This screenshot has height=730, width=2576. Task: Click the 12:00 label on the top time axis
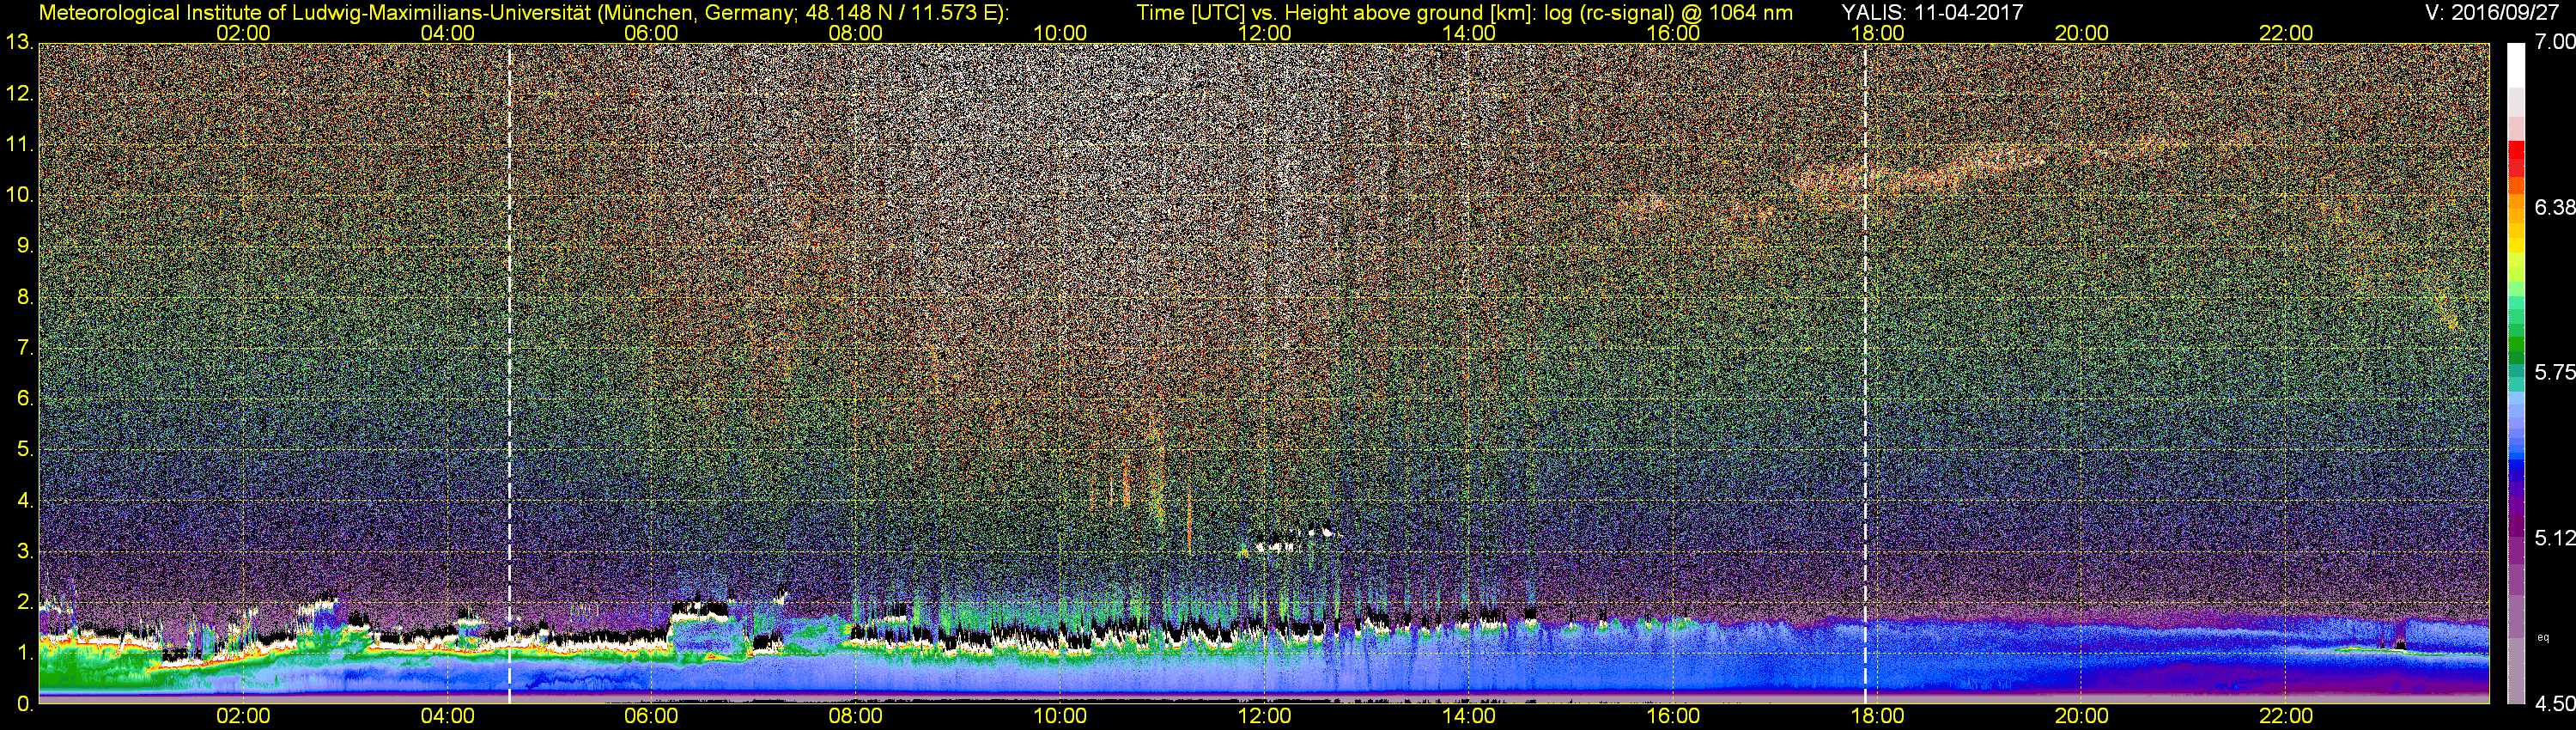1264,33
